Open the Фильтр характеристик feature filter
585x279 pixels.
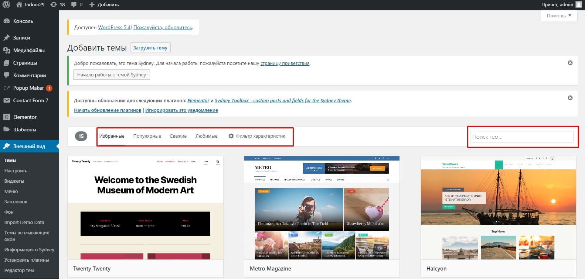(257, 136)
